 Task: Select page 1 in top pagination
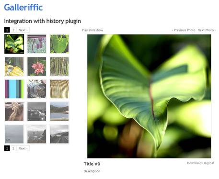[x=7, y=30]
